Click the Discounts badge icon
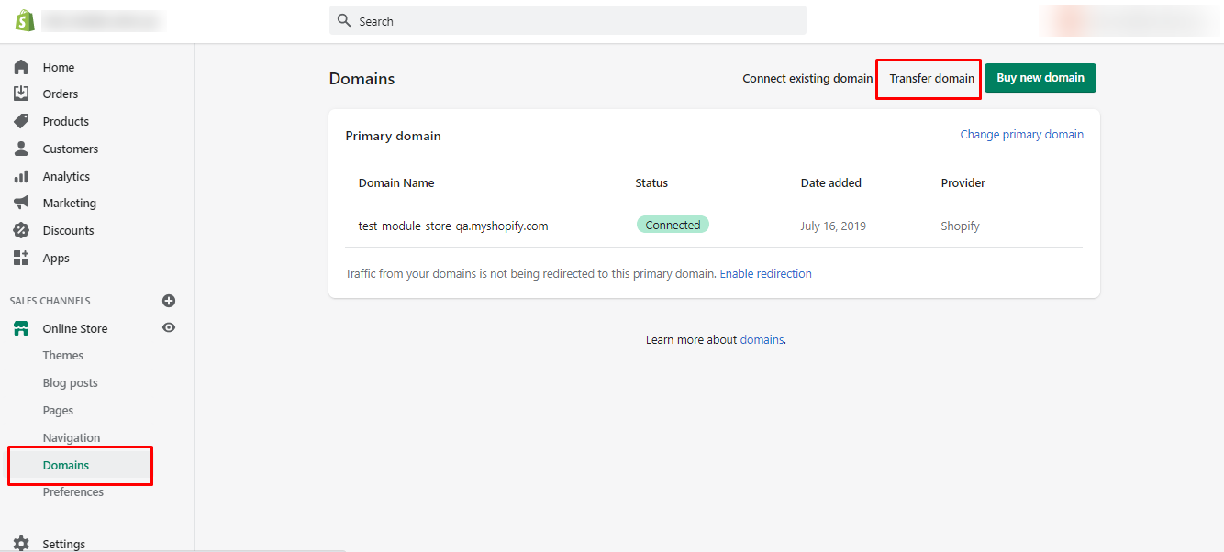Screen dimensions: 1224x552 coord(21,230)
